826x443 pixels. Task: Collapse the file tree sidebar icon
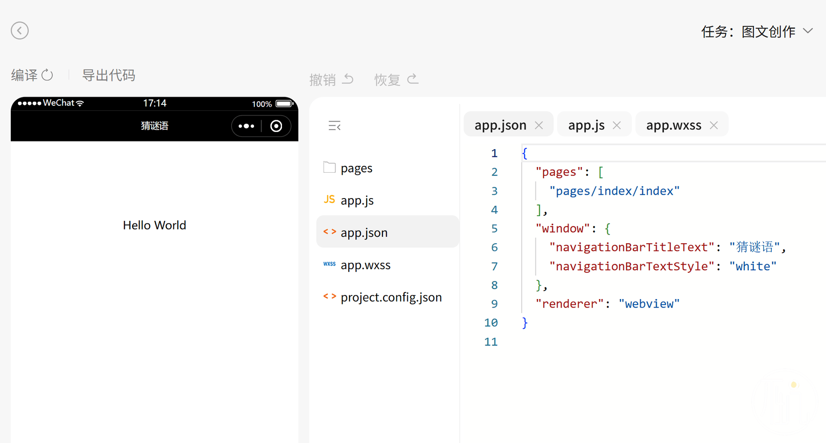tap(334, 126)
